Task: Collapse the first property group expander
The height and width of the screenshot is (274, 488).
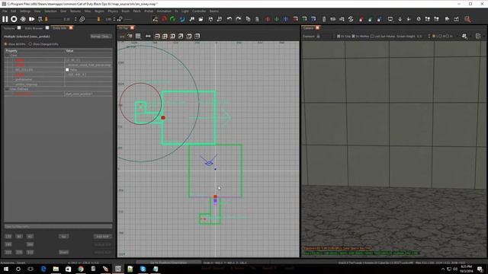Action: (x=7, y=56)
